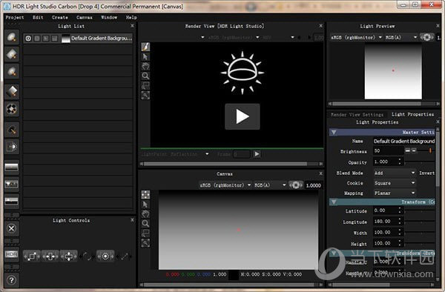Screen dimensions: 445x292
Task: Open the Mapping Planar dropdown
Action: click(x=395, y=193)
